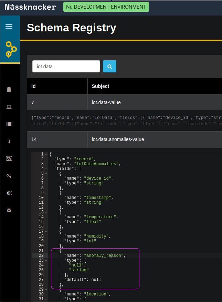Viewport: 222px width, 302px height.
Task: Fold the anomaly_reason object at line 21
Action: coord(46,251)
